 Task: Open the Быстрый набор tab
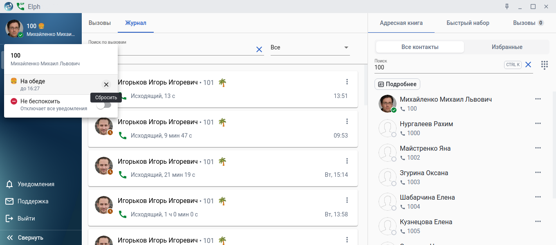pos(468,23)
